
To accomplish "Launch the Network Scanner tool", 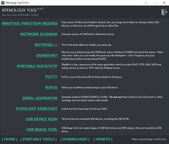I will (x=39, y=34).
